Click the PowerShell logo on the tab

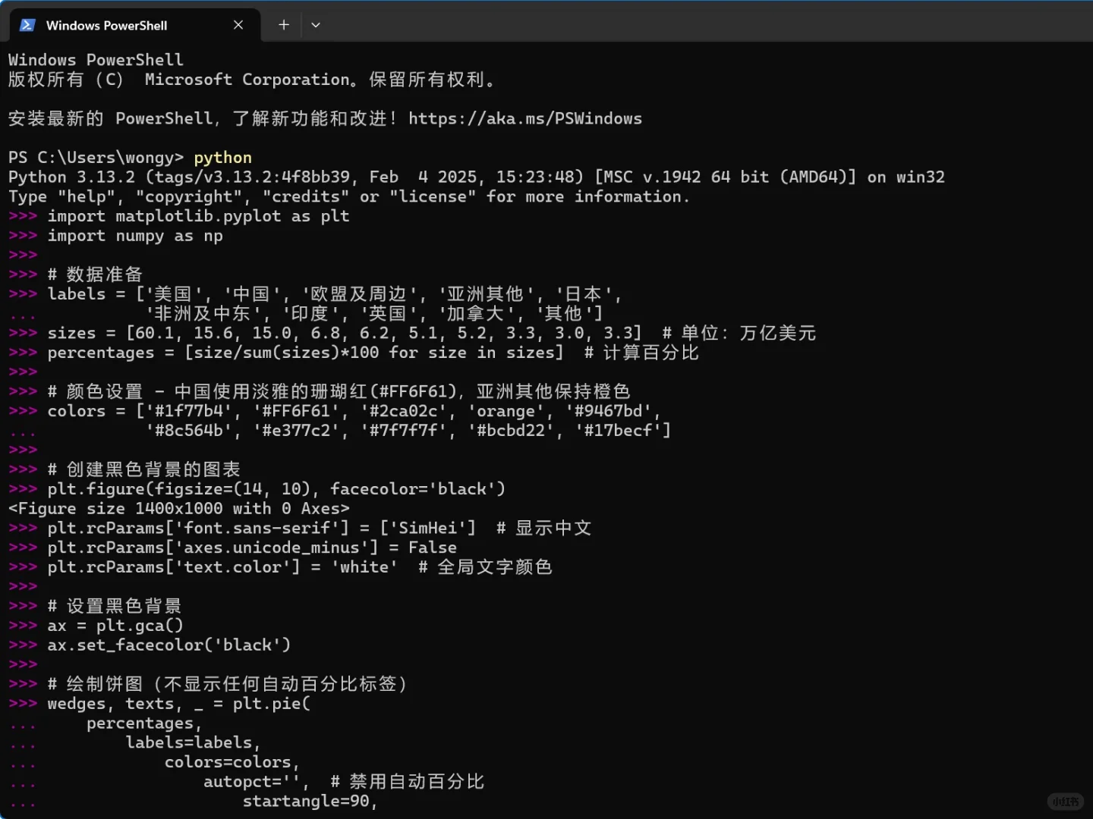point(27,25)
